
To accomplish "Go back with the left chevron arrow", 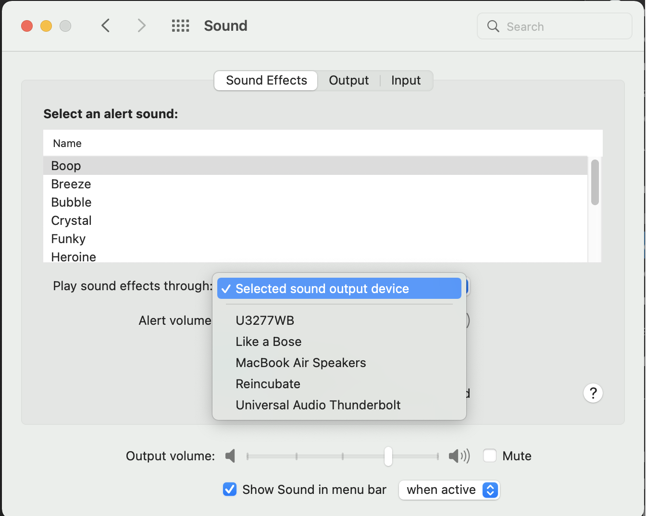I will point(106,25).
